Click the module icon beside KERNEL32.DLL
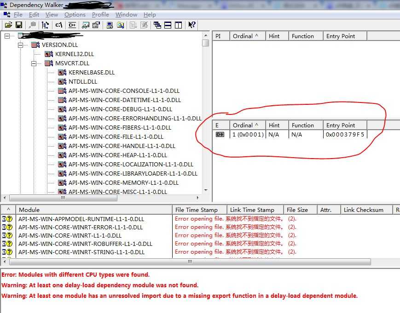 click(49, 54)
